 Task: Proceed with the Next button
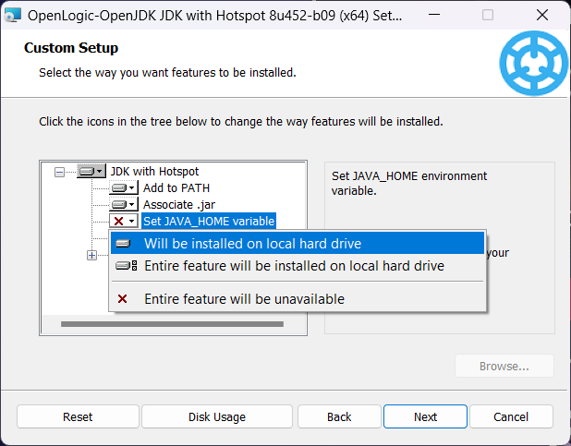point(425,416)
